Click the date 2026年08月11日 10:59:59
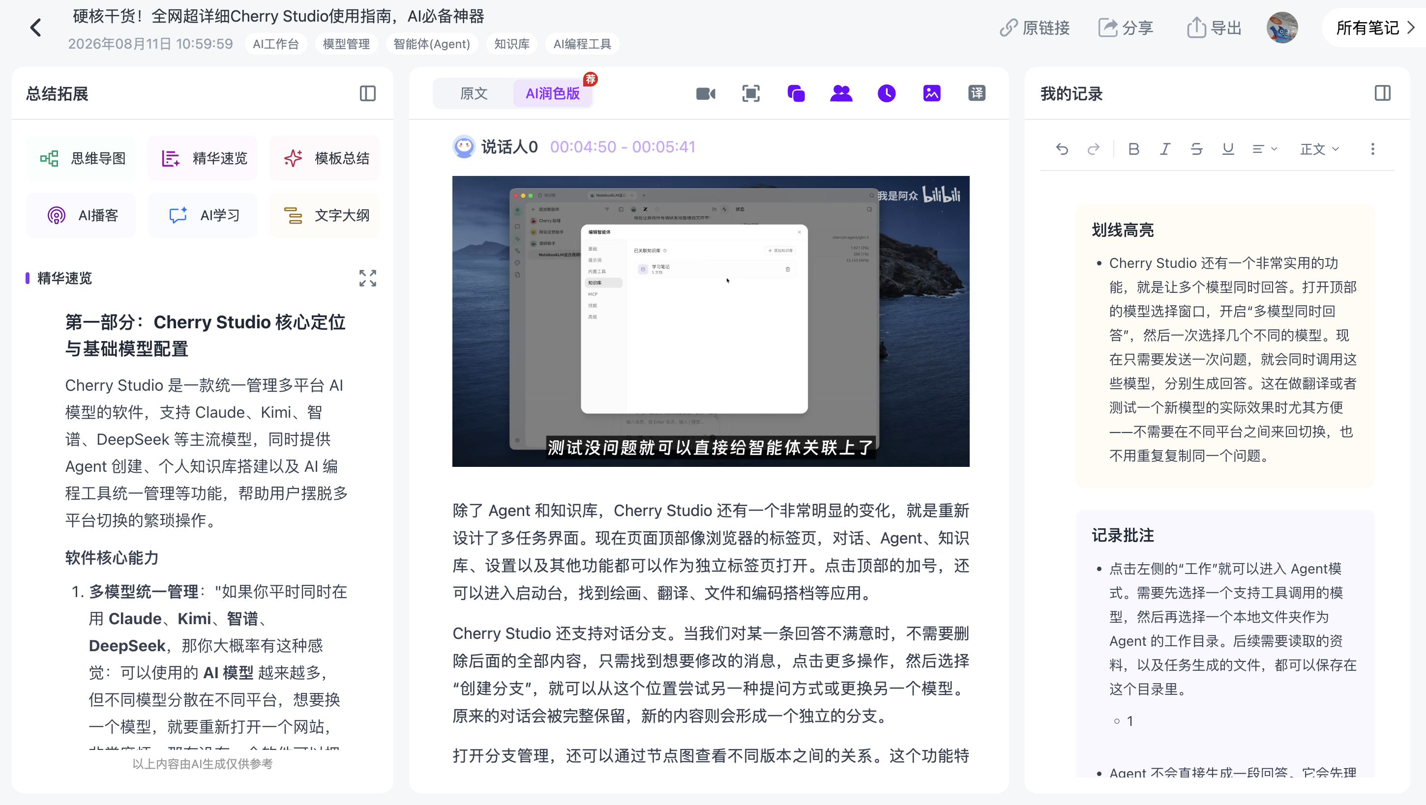The width and height of the screenshot is (1426, 805). 150,44
